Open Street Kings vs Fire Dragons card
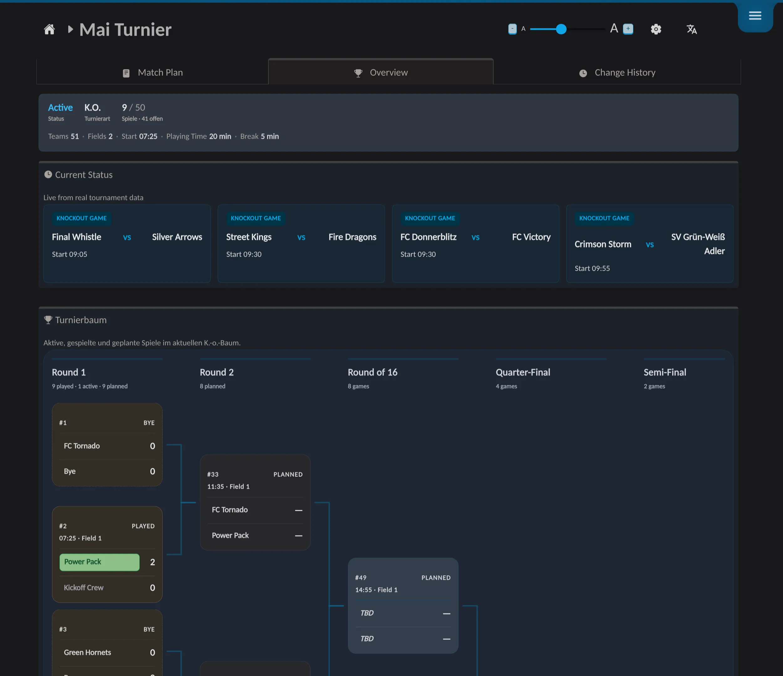Viewport: 783px width, 676px height. coord(301,243)
